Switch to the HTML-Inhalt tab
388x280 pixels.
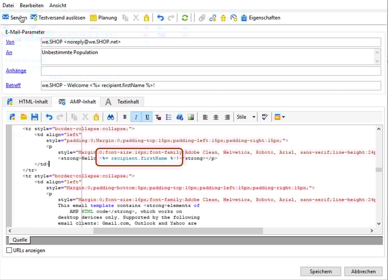[x=27, y=102]
